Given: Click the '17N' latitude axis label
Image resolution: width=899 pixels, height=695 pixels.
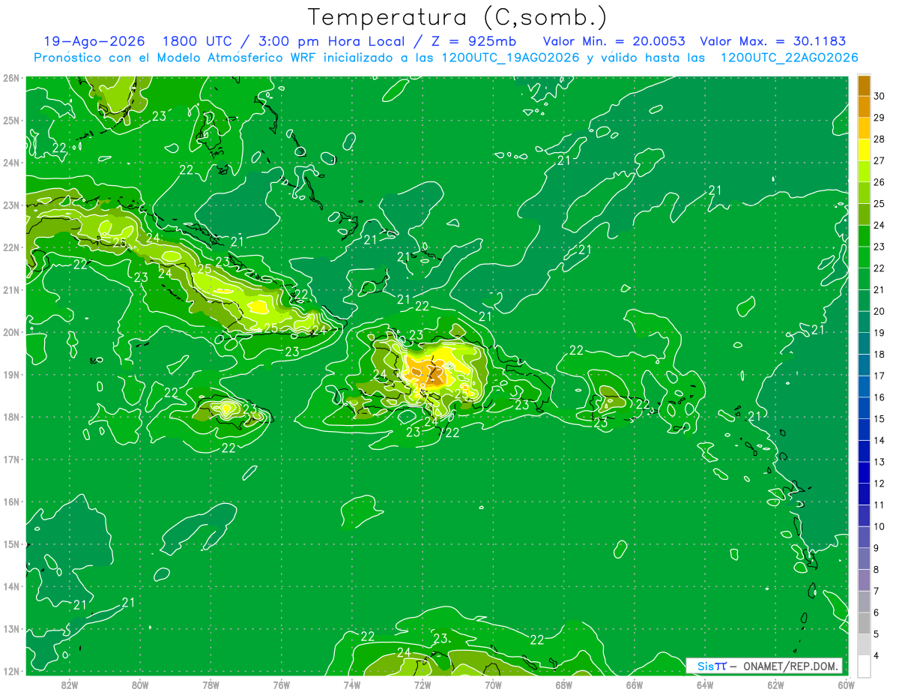Looking at the screenshot, I should pyautogui.click(x=12, y=459).
